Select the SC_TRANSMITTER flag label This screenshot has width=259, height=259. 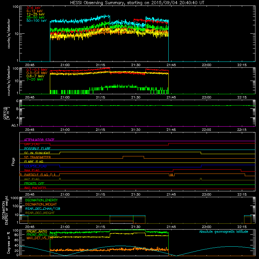(x=38, y=157)
